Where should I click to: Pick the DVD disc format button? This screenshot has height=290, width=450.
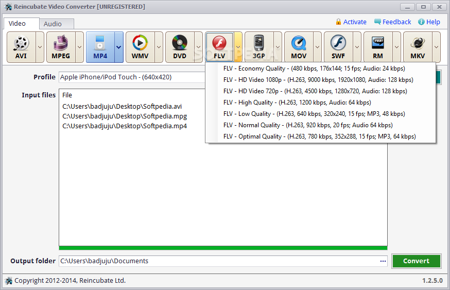[180, 47]
